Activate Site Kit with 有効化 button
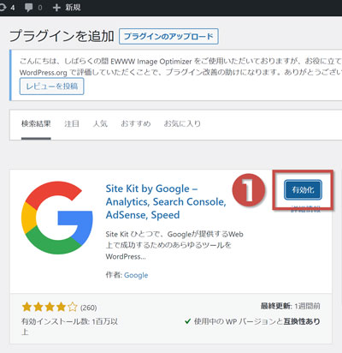342x353 pixels. tap(303, 189)
